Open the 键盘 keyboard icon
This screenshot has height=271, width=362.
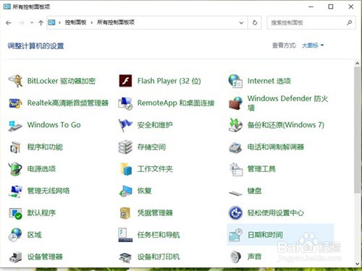[x=235, y=193]
